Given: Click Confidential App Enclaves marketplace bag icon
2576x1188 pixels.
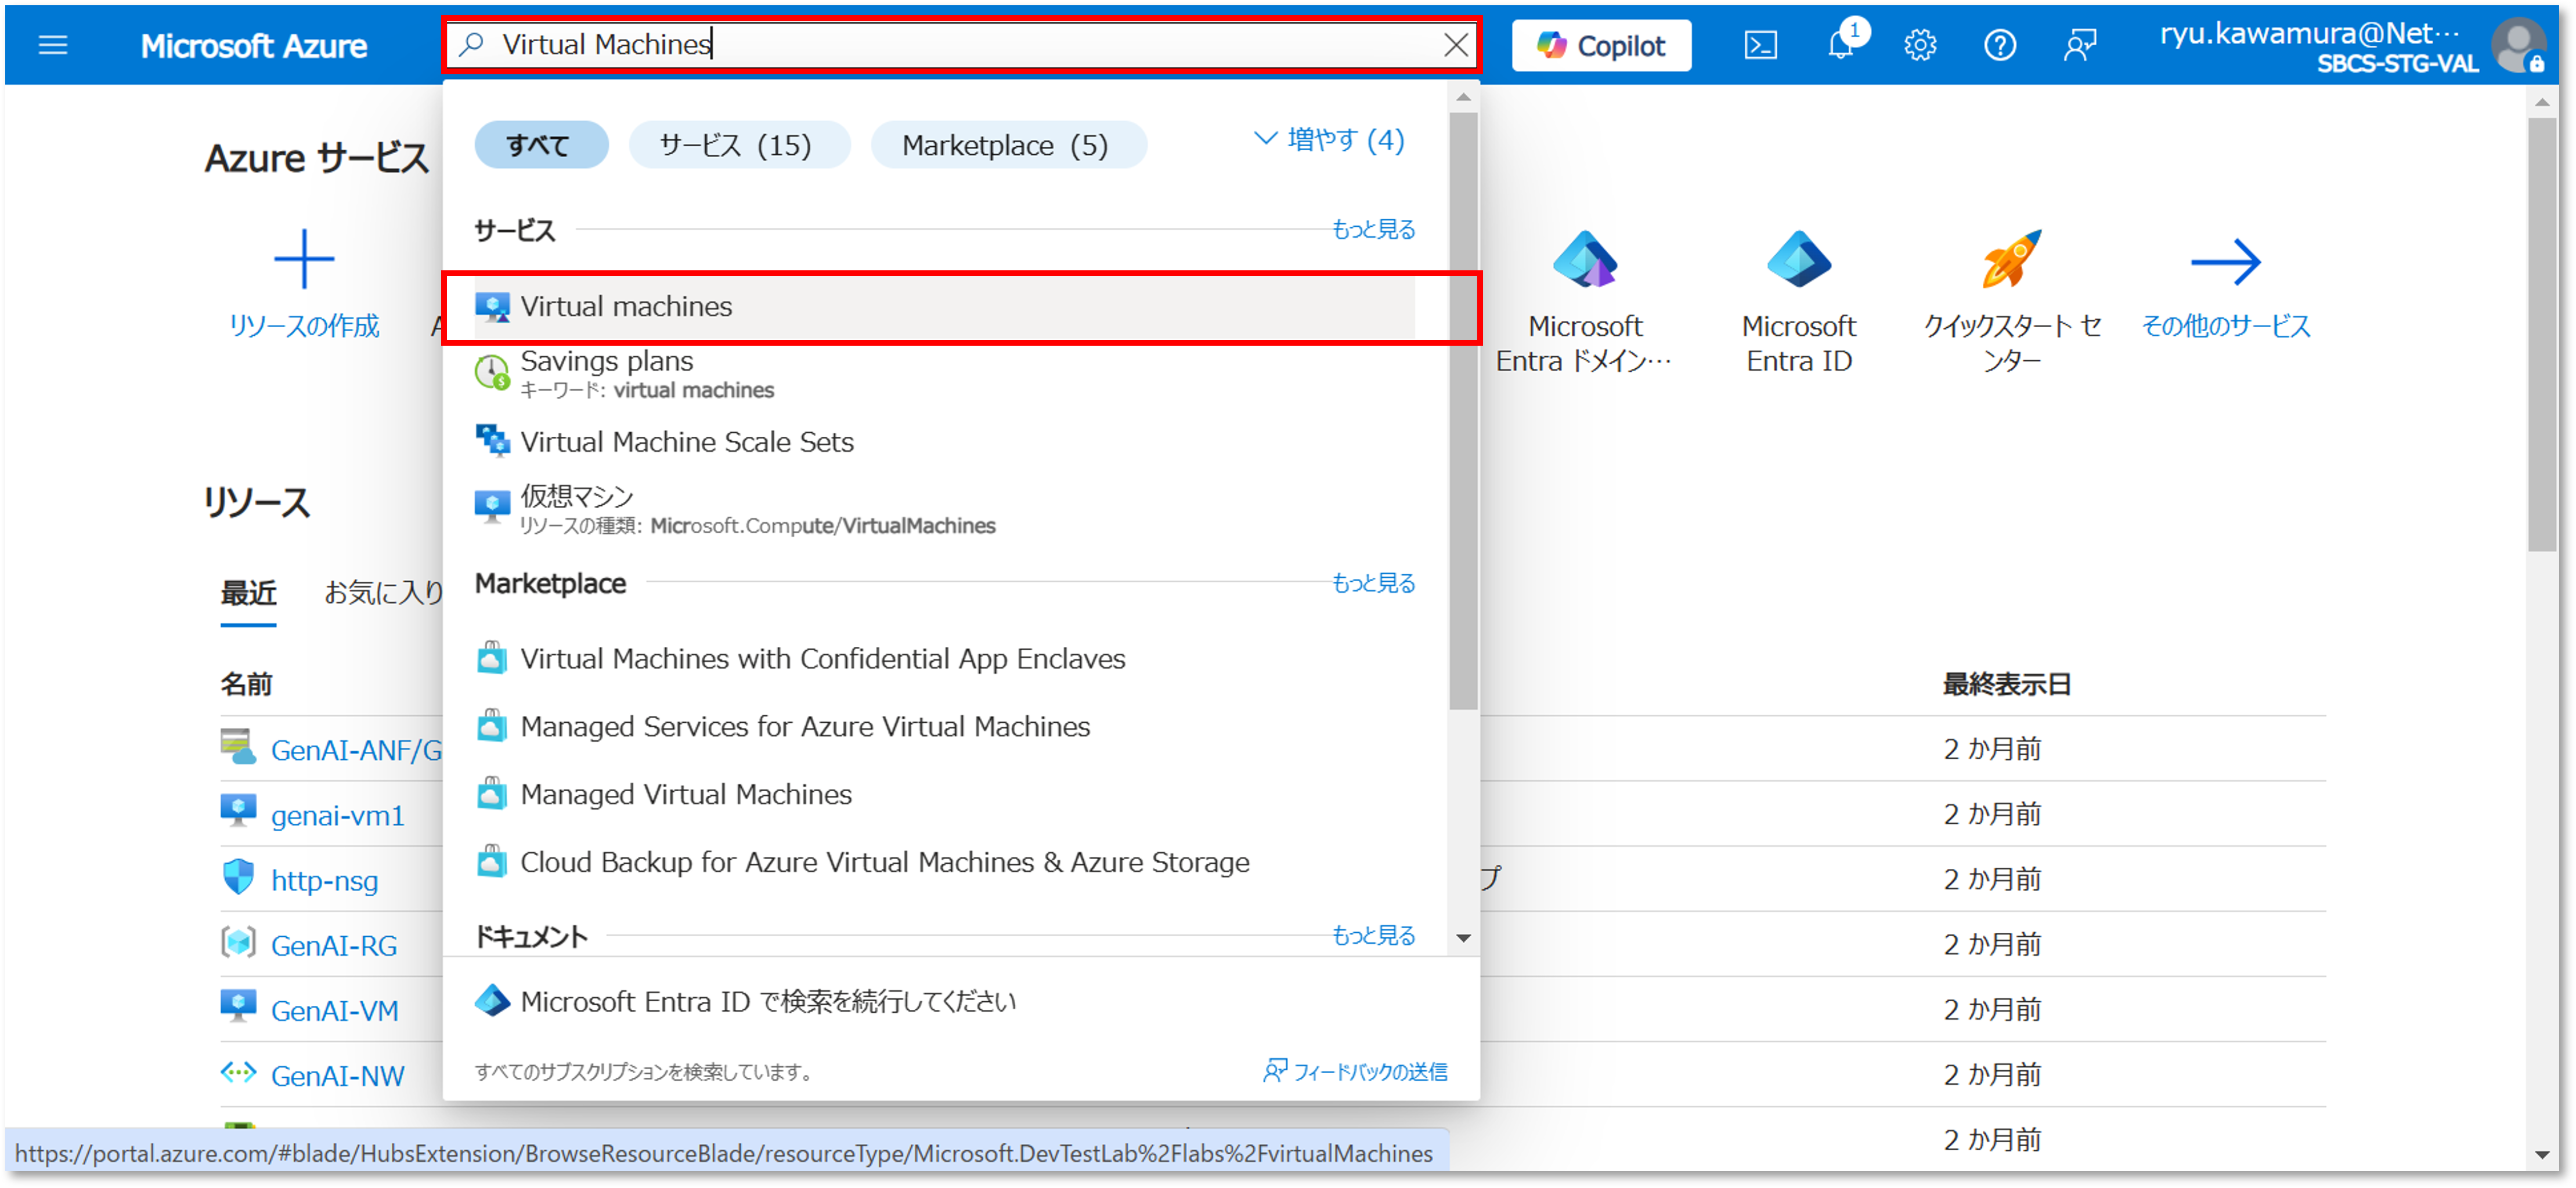Looking at the screenshot, I should coord(491,658).
